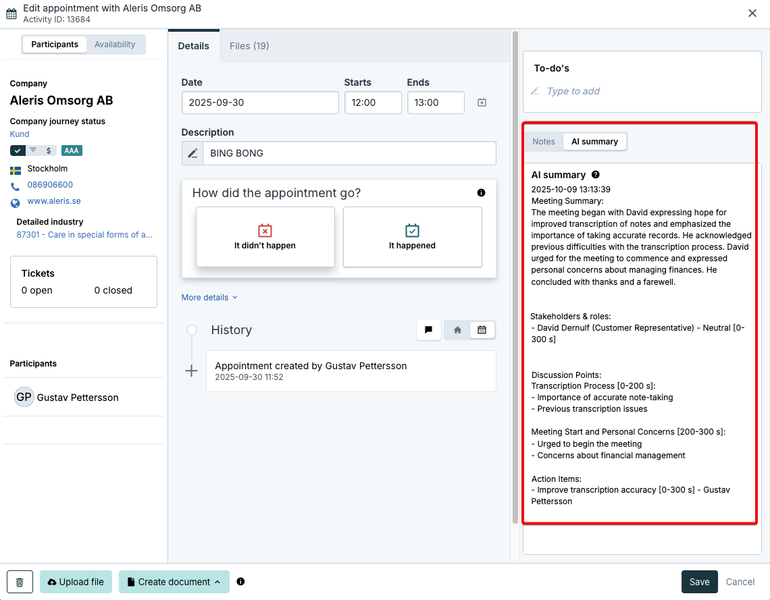Click the funnel status badge

pyautogui.click(x=33, y=151)
